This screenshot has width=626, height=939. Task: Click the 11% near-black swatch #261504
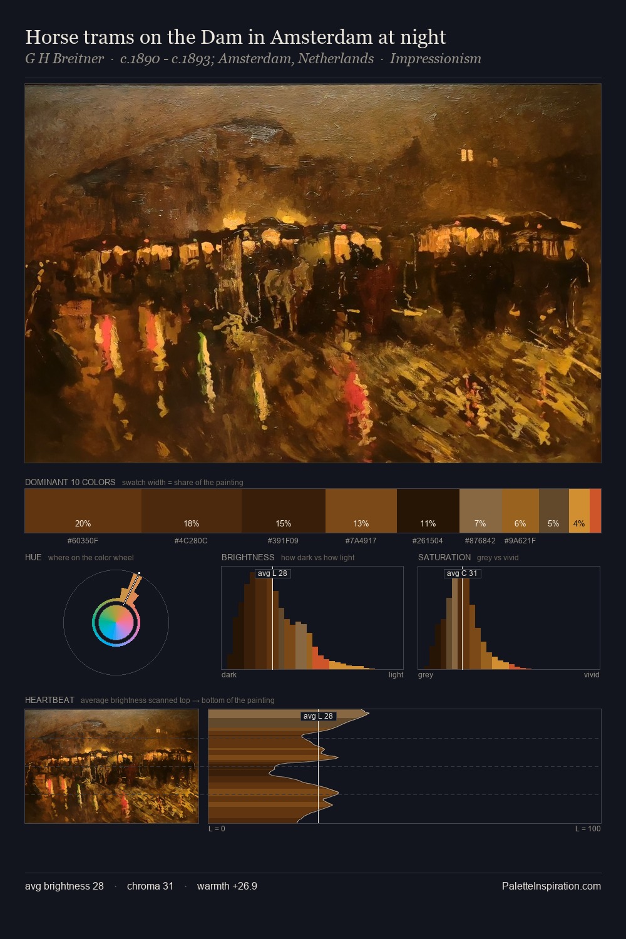pos(428,511)
